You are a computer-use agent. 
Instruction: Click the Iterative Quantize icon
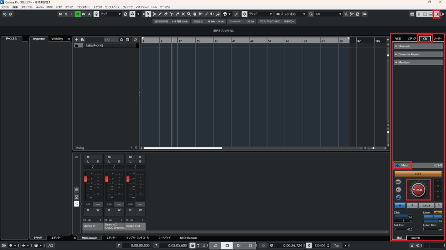tap(346, 14)
